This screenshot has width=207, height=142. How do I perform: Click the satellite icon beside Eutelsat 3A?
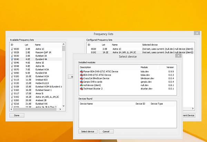[12, 56]
